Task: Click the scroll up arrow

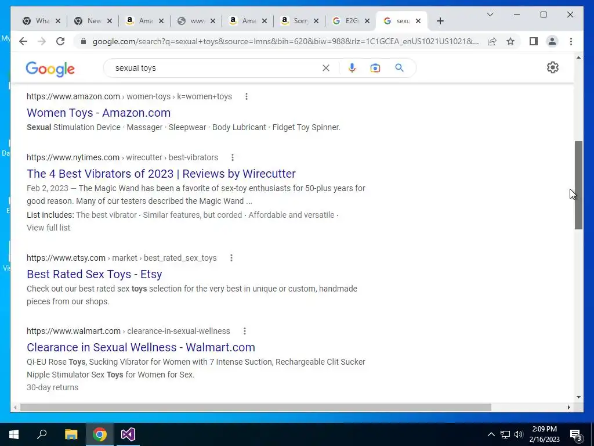Action: tap(578, 57)
